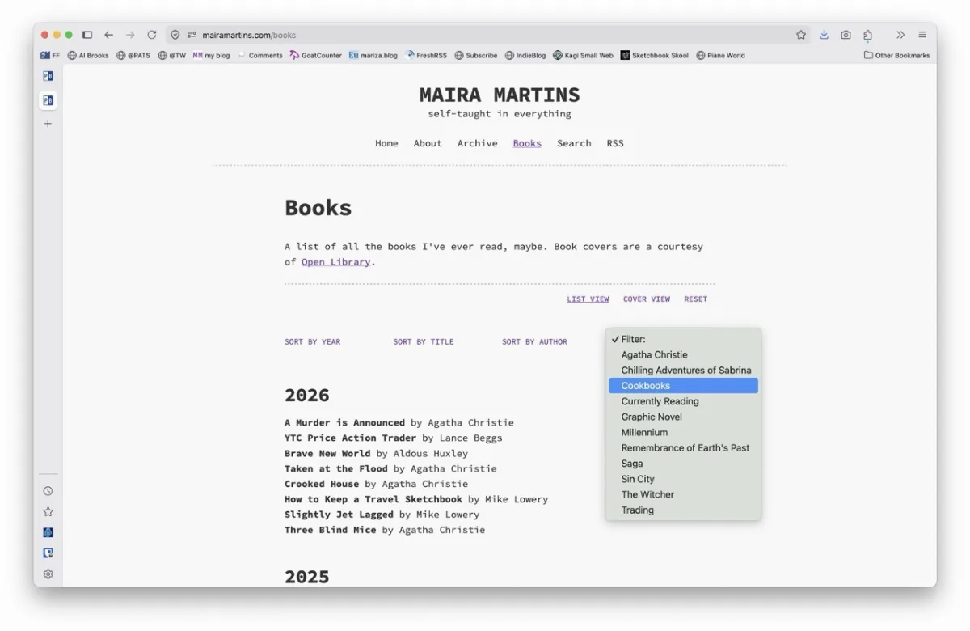Open the FreshRSS bookmark

426,56
